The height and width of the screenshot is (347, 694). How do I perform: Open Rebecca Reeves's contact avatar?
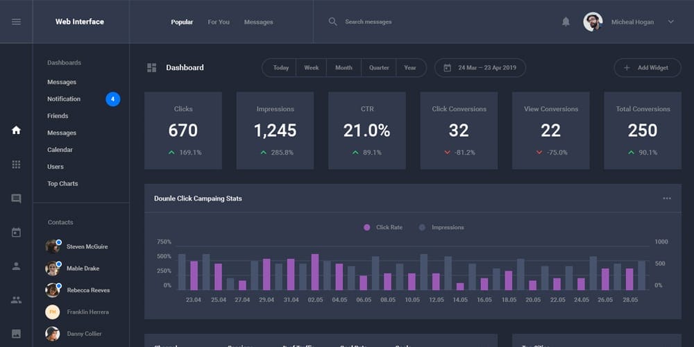point(53,290)
